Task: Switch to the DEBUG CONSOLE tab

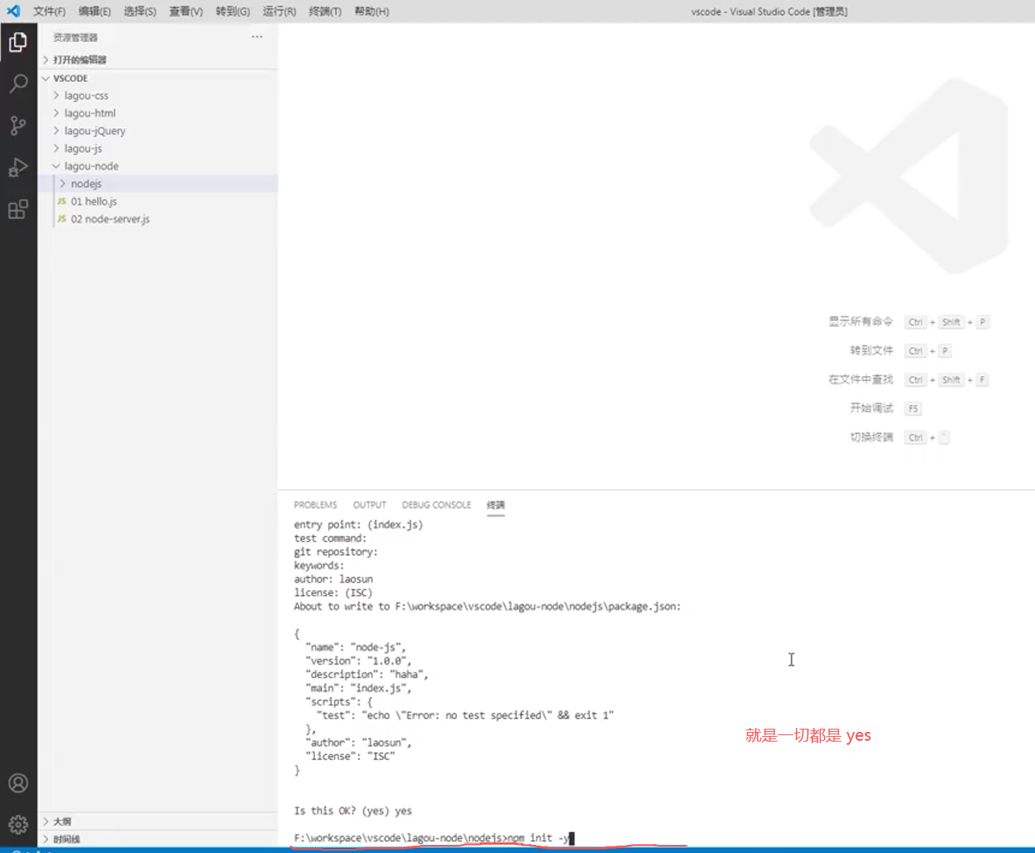Action: click(436, 505)
